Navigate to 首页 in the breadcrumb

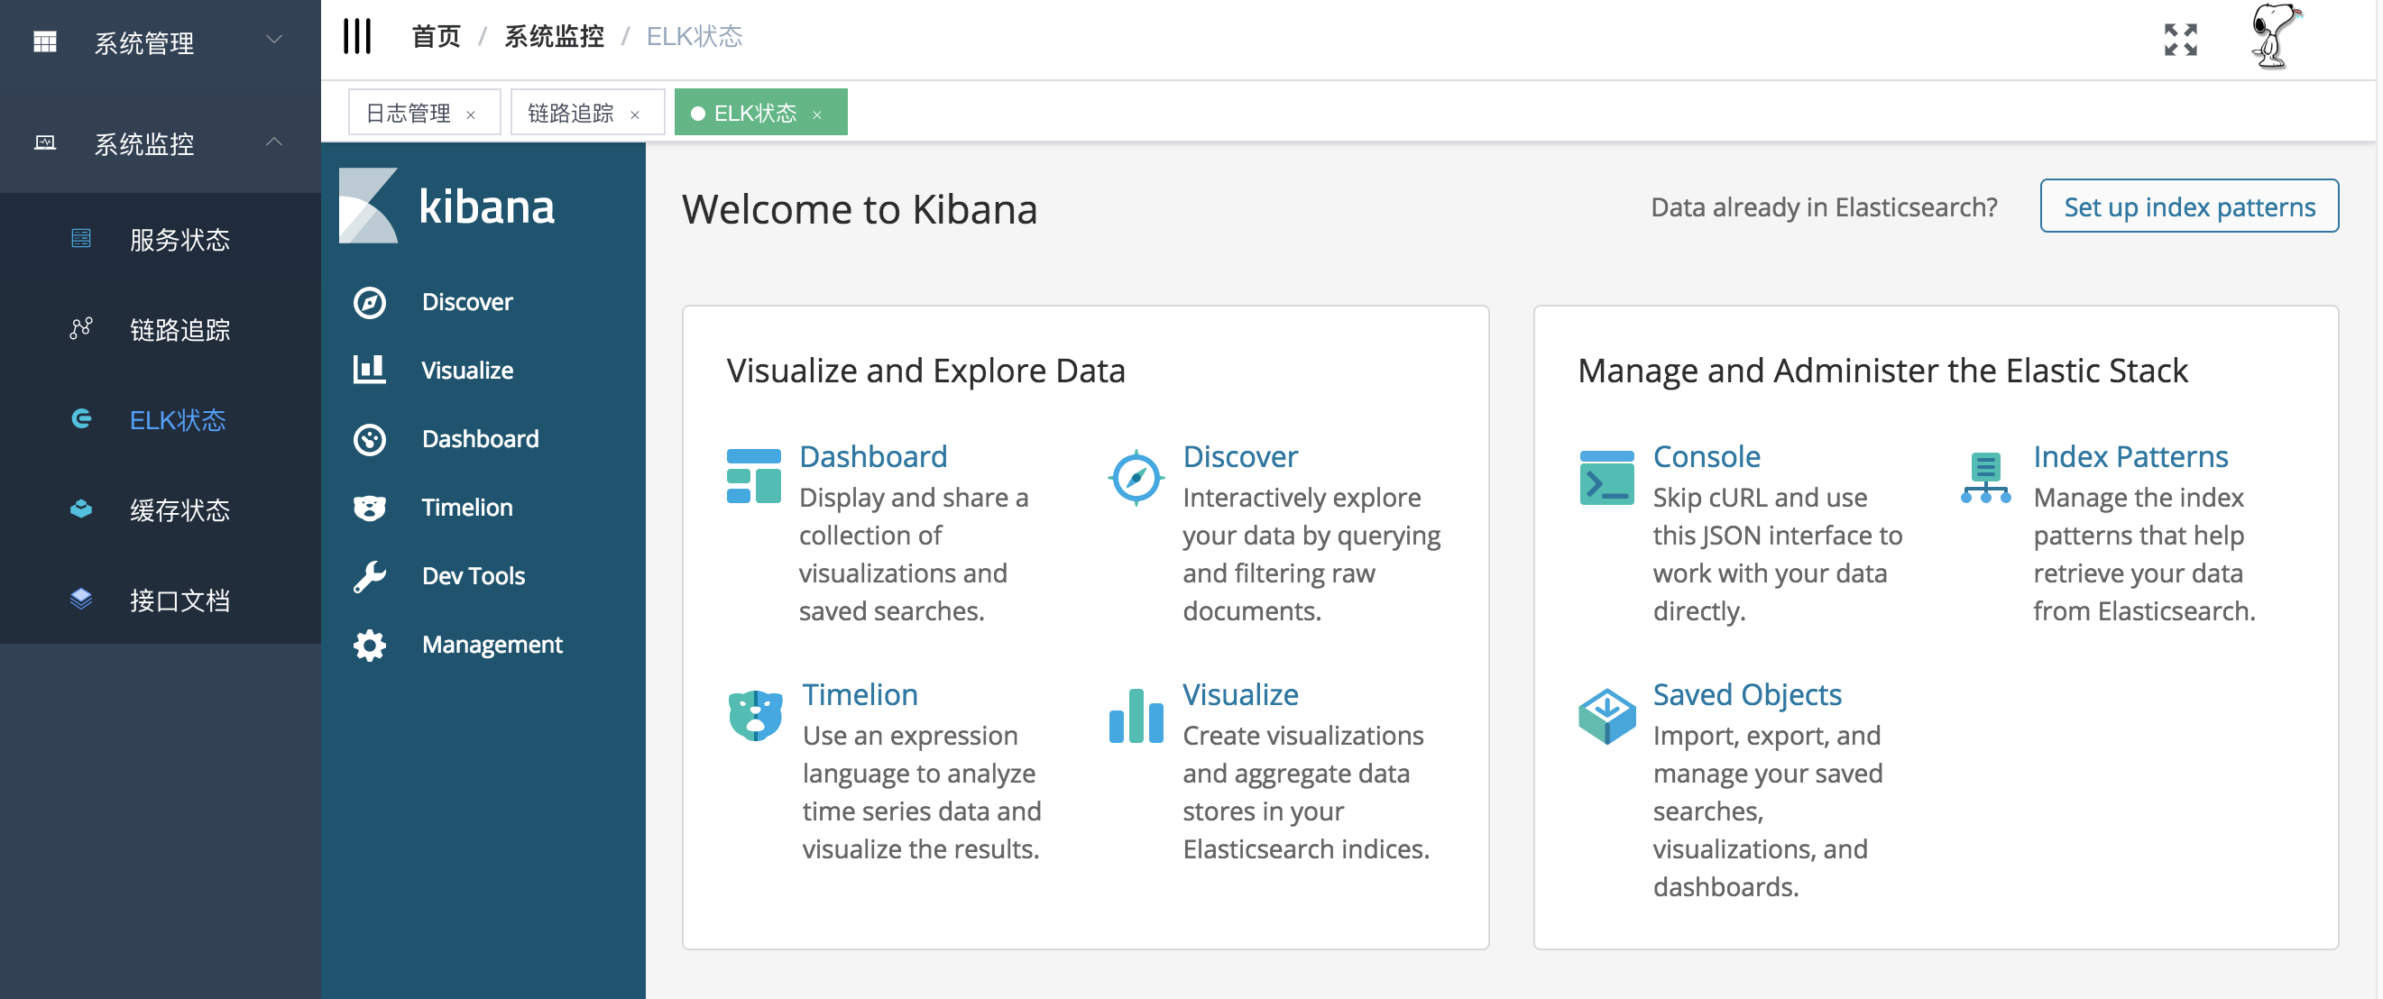pos(436,37)
